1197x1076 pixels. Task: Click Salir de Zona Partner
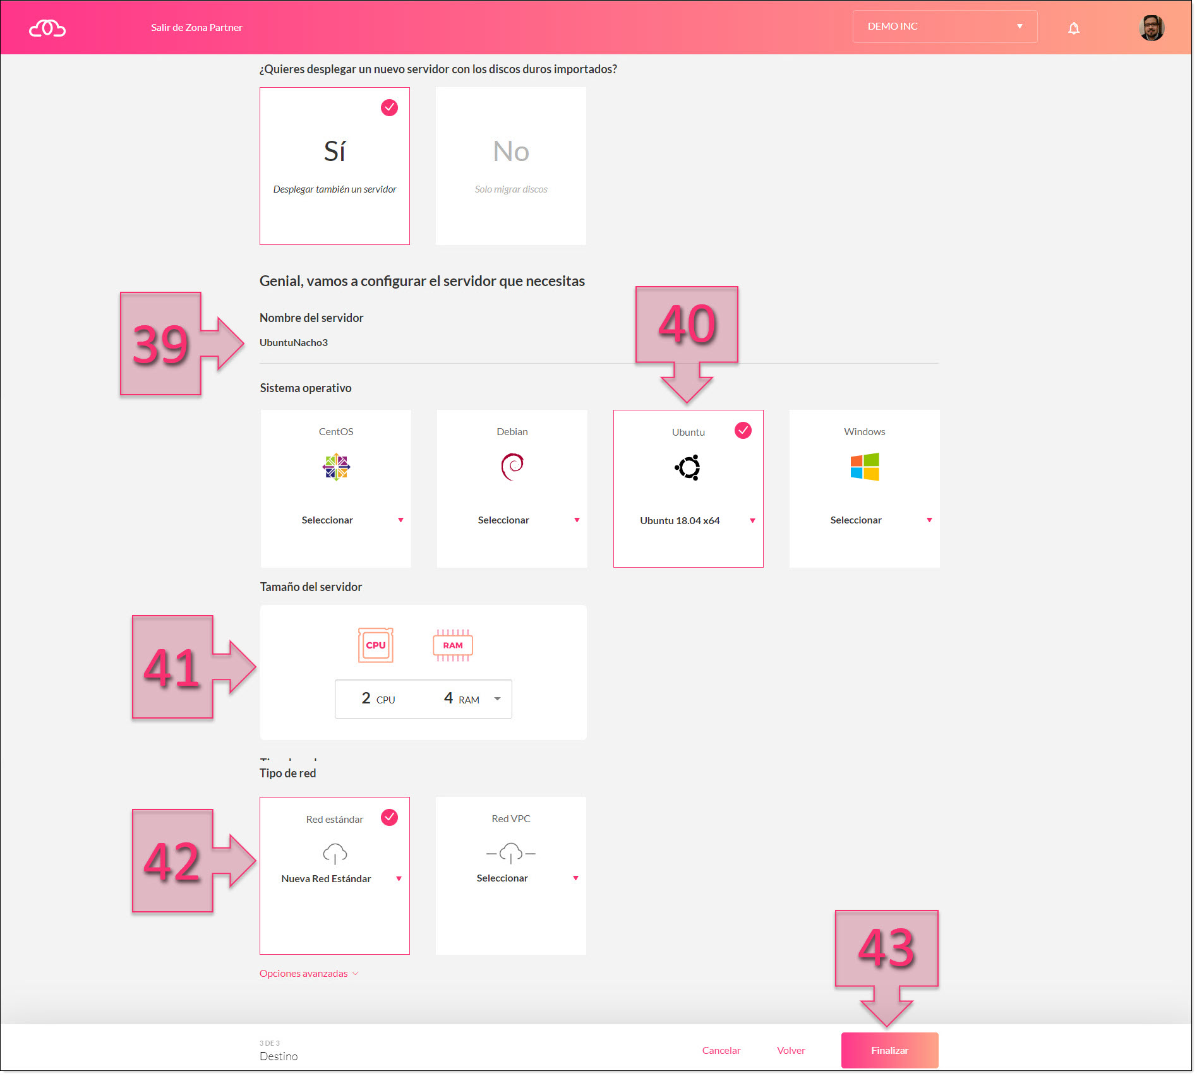[196, 28]
